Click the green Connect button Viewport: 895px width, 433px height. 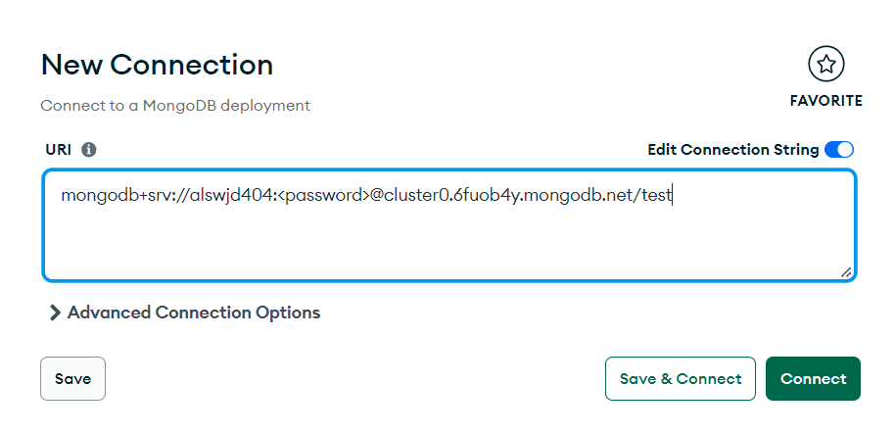click(813, 379)
